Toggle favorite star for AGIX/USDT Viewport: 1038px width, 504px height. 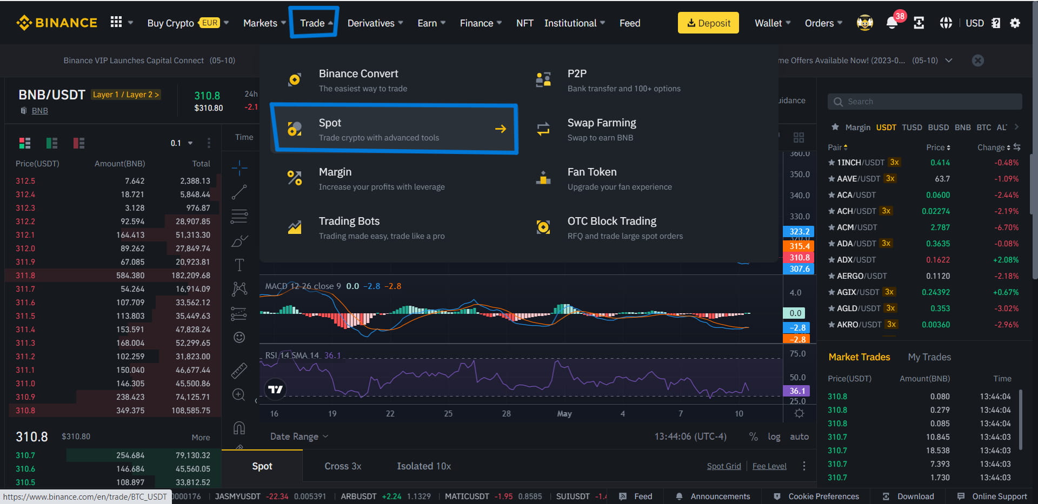(831, 292)
